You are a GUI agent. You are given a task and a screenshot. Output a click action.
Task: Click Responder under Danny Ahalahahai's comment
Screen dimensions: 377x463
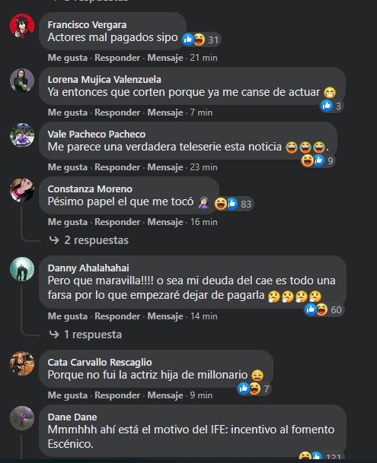(117, 316)
